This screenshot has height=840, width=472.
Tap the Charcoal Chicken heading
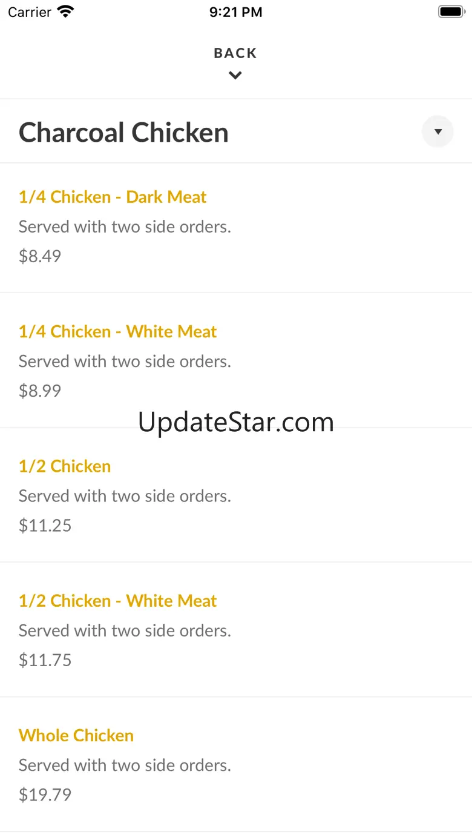tap(123, 133)
